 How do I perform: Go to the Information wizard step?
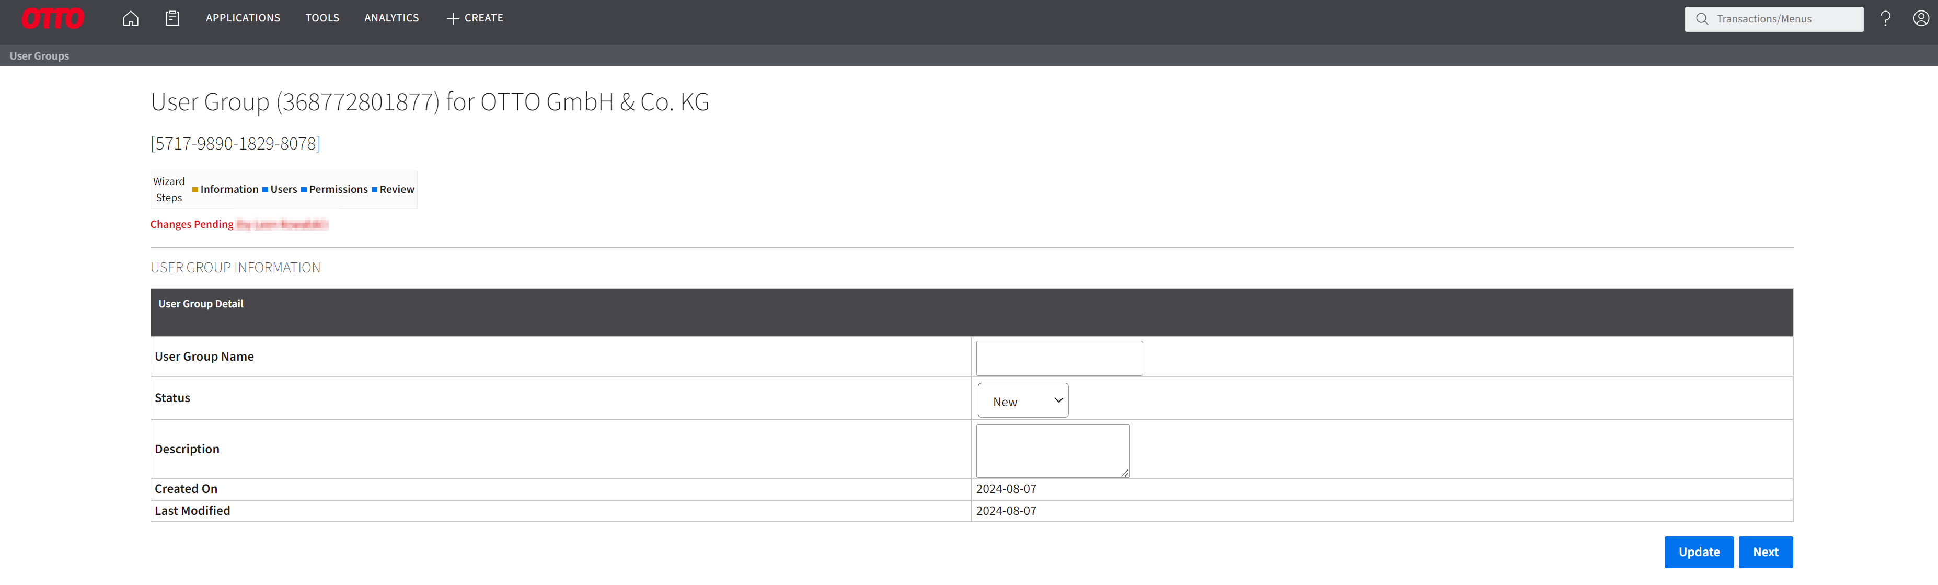(x=225, y=190)
